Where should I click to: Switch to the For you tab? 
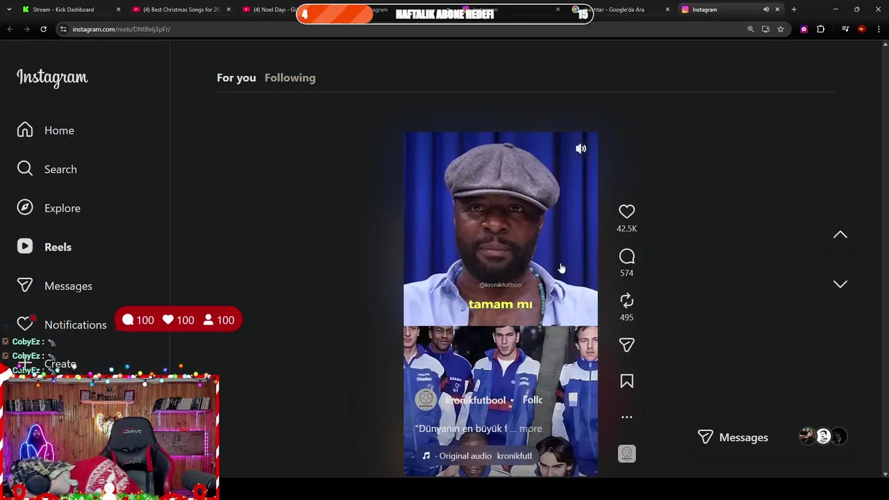[236, 78]
